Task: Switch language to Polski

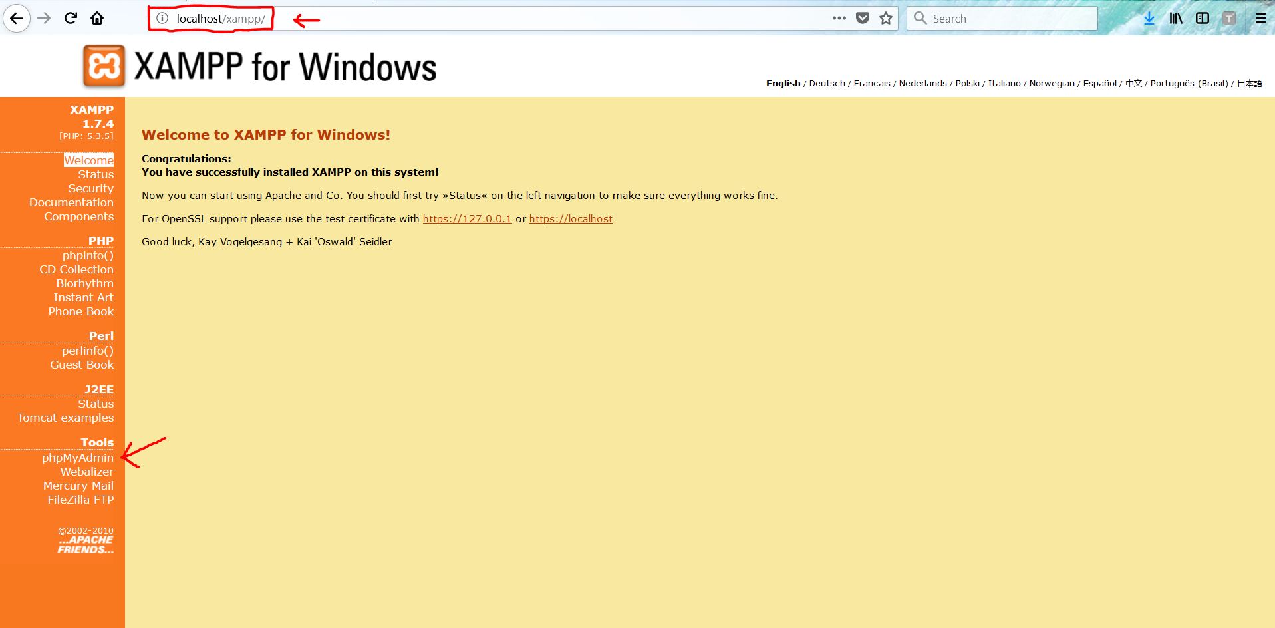Action: (x=968, y=84)
